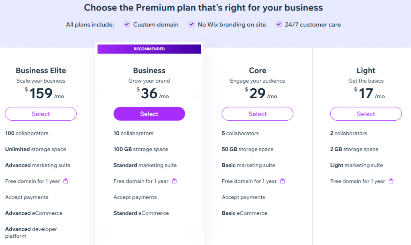Screen dimensions: 411x245
Task: Select the recommended Business plan
Action: tap(149, 114)
